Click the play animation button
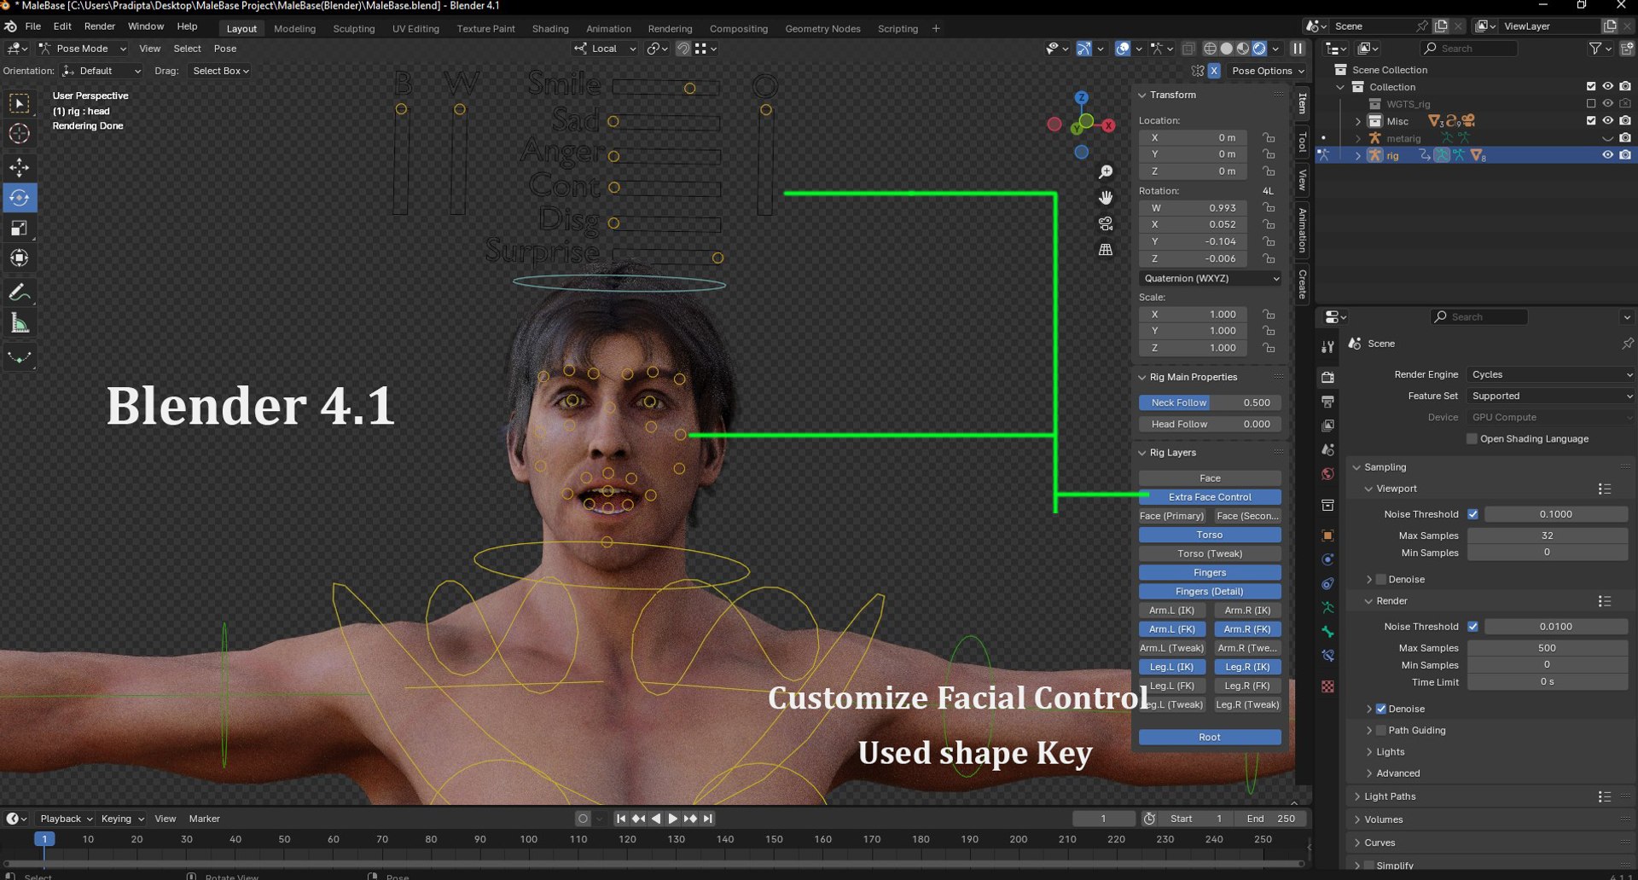The height and width of the screenshot is (880, 1638). coord(672,819)
